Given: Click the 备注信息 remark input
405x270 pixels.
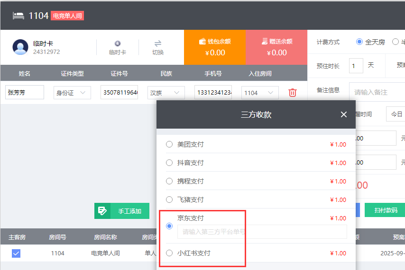Looking at the screenshot, I should point(377,92).
